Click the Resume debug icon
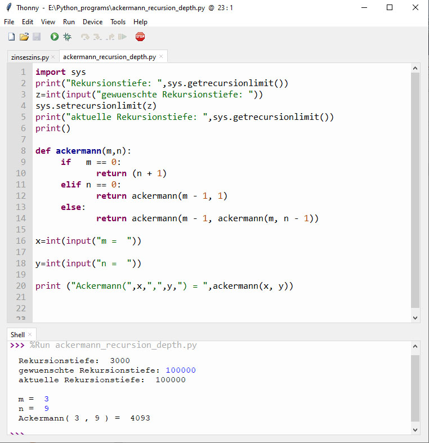The image size is (429, 443). pos(122,37)
